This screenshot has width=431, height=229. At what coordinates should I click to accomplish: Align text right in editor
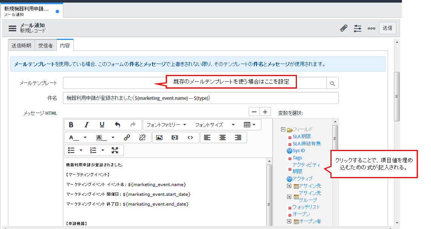238,137
